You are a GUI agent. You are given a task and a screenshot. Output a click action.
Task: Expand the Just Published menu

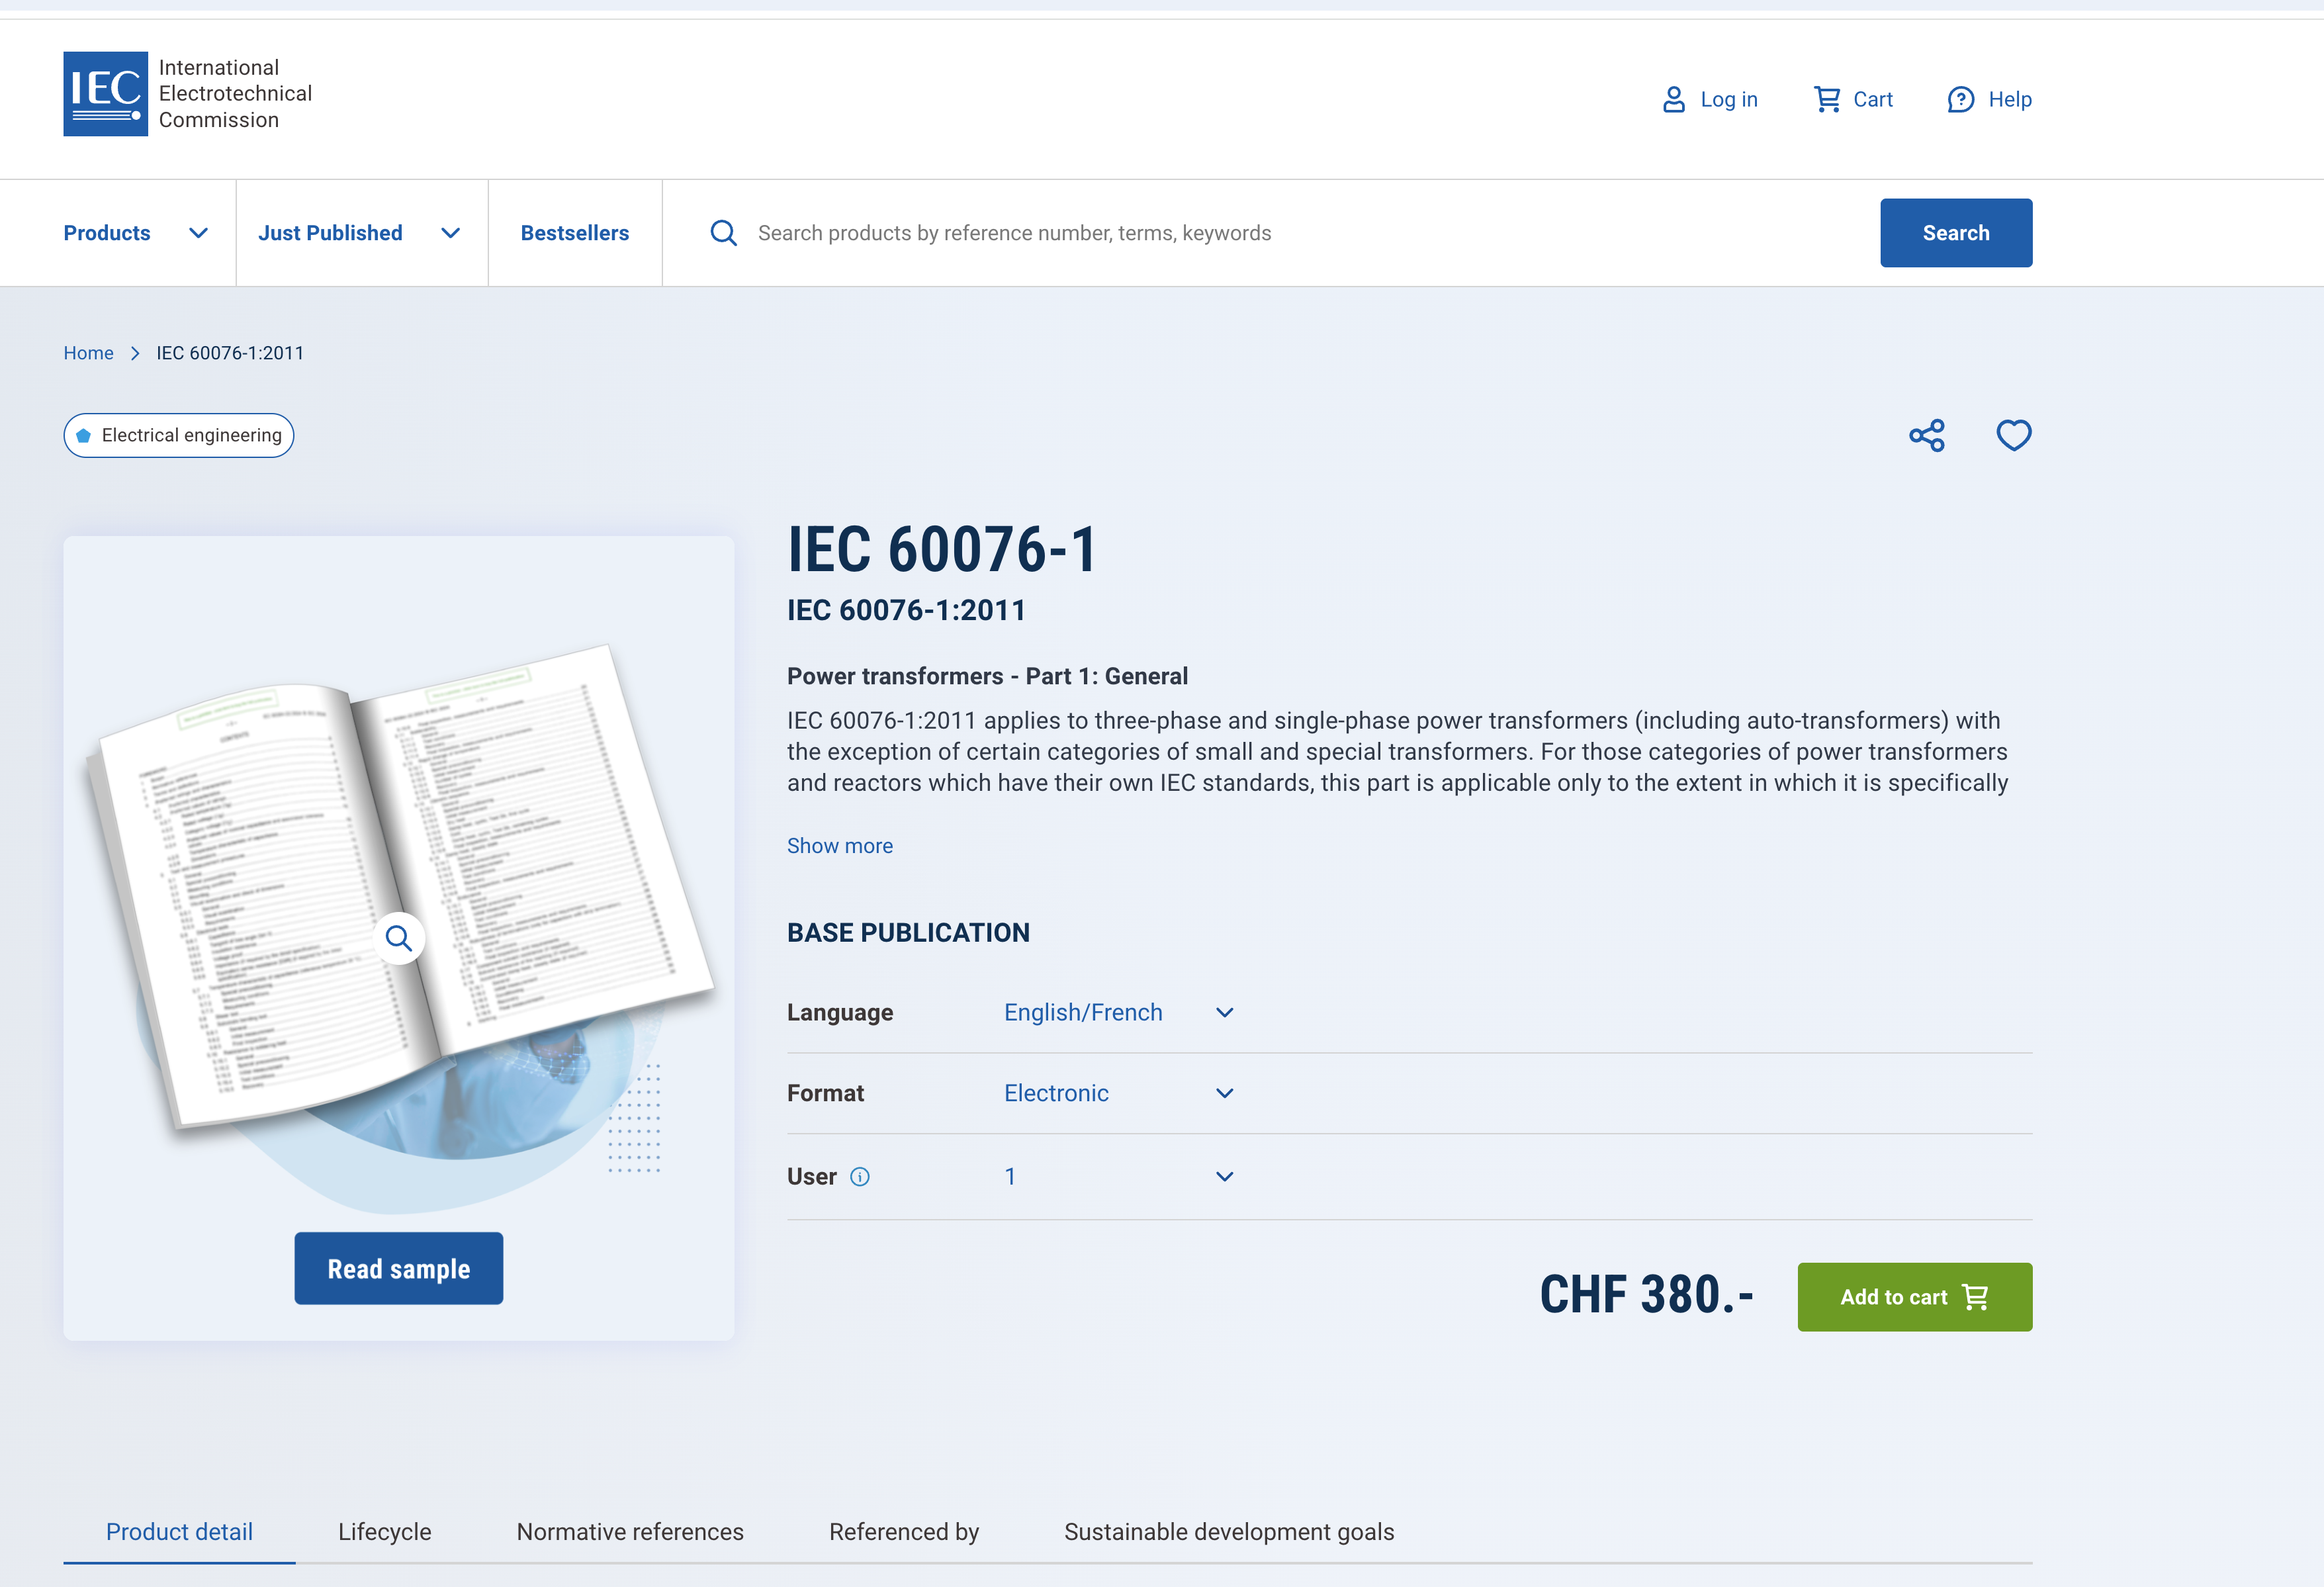click(360, 233)
